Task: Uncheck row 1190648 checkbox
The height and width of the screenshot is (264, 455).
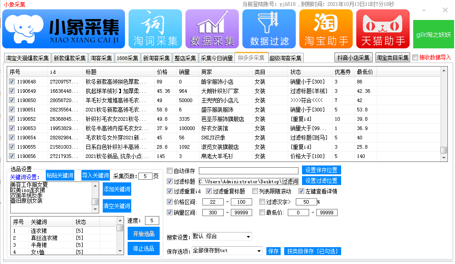Action: 12,82
